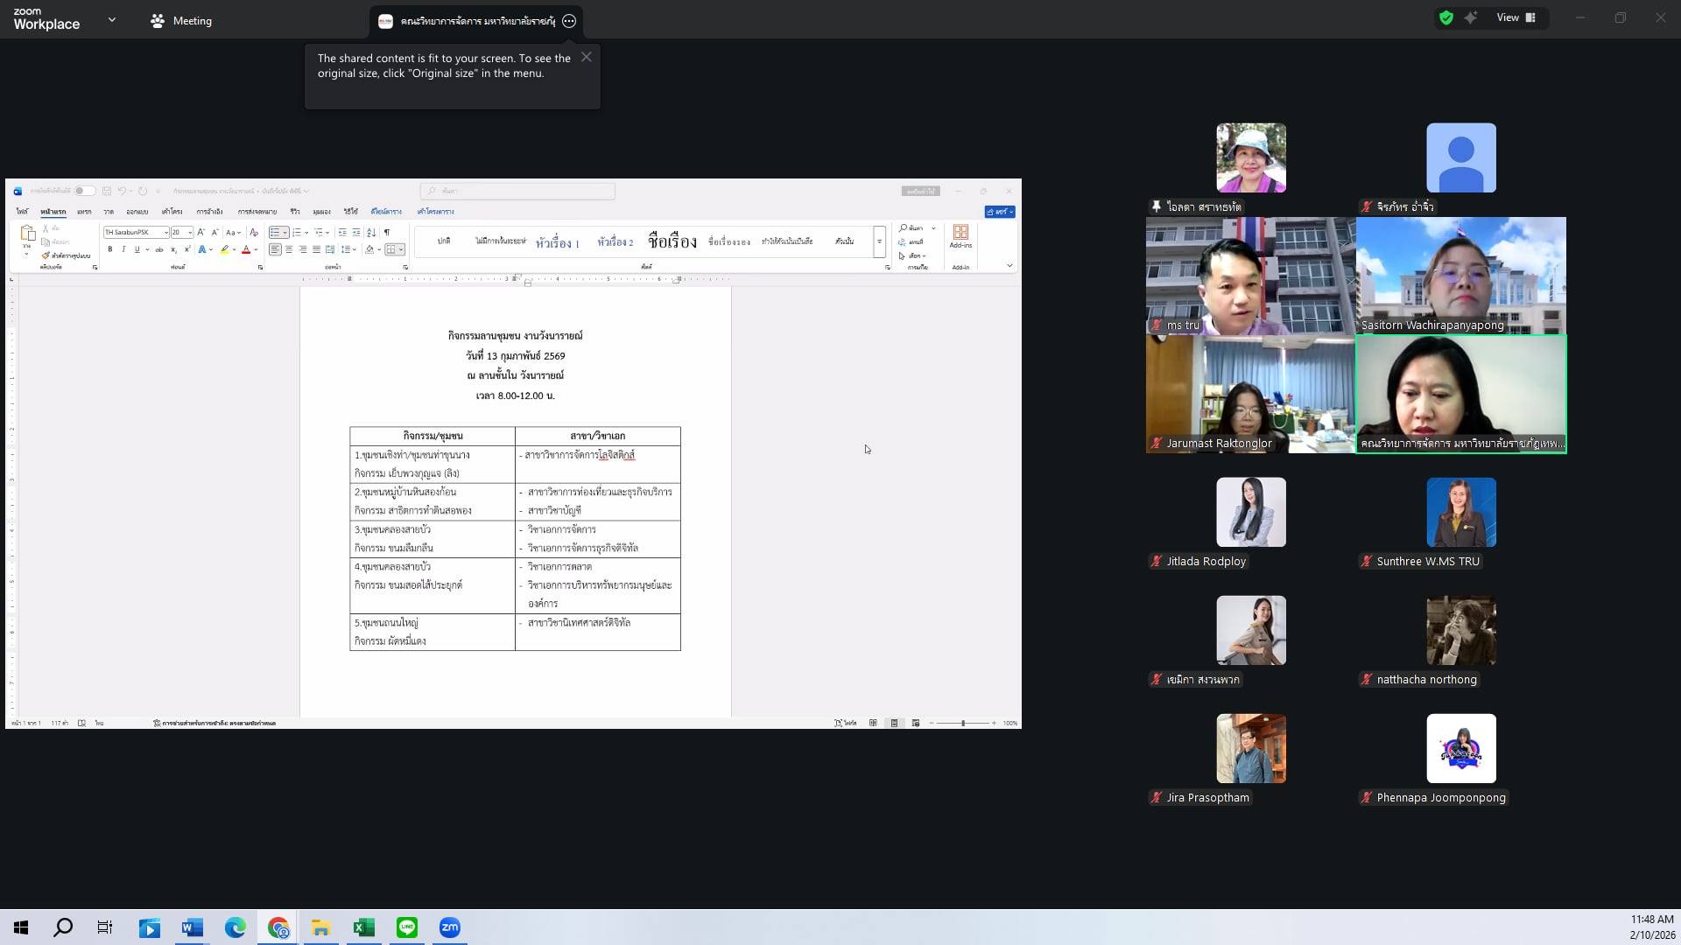
Task: Click the Word search box in title bar
Action: point(517,191)
